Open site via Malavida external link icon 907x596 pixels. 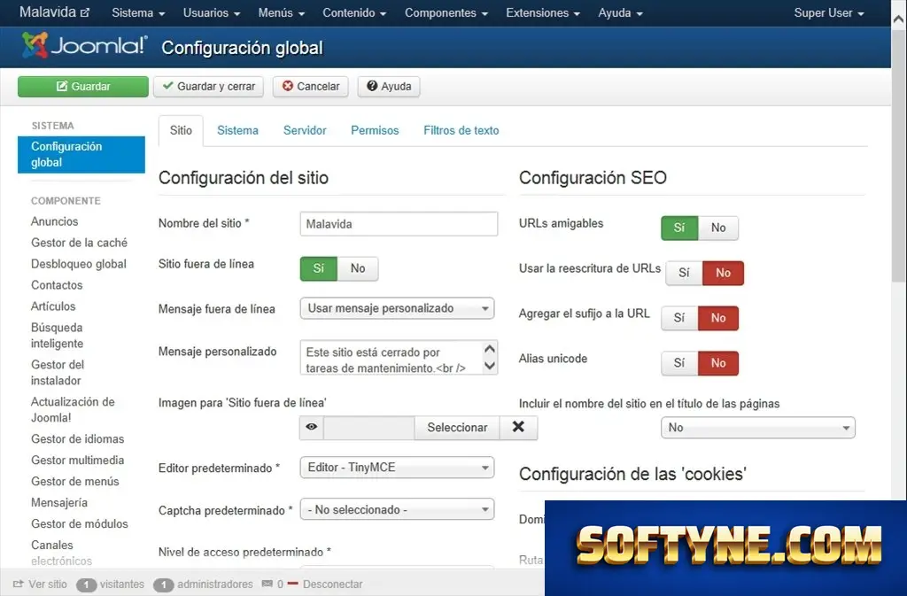point(85,12)
